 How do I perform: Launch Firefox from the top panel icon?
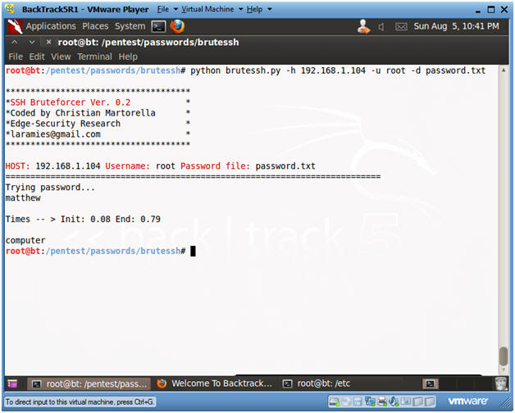tap(177, 26)
